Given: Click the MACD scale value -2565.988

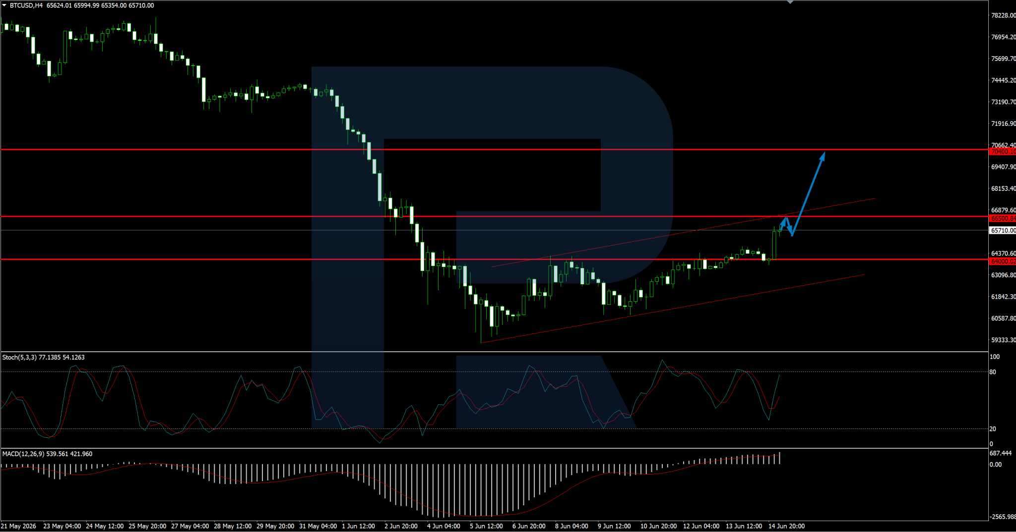Looking at the screenshot, I should coord(1002,517).
